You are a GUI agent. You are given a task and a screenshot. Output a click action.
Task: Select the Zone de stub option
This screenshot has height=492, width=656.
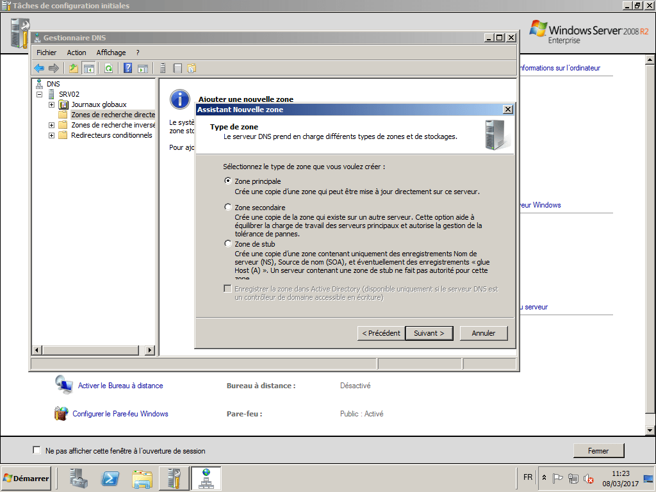point(228,243)
